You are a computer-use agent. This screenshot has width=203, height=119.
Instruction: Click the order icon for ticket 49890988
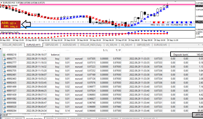(4, 103)
